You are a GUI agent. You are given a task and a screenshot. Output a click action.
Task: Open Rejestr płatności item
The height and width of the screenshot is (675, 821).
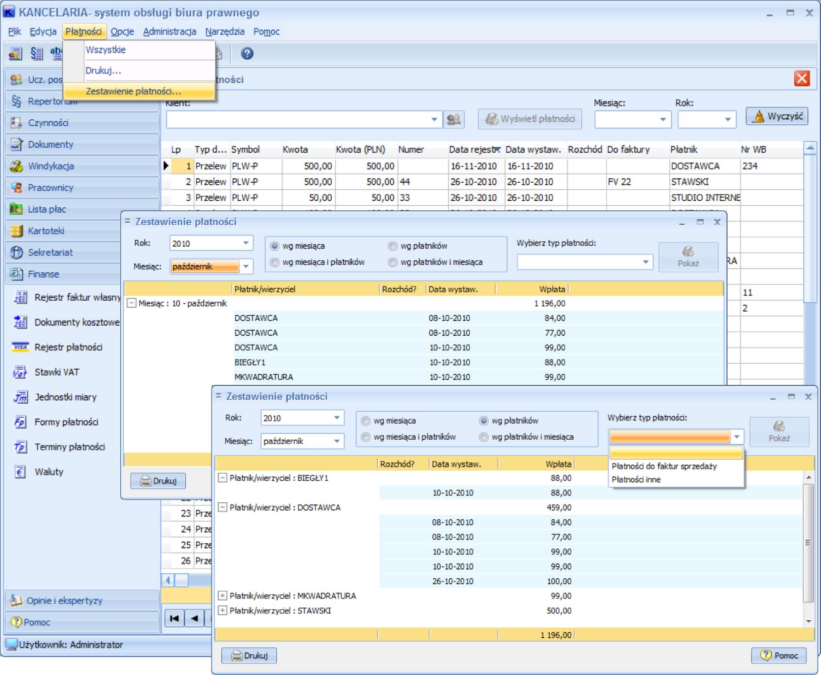(x=58, y=347)
